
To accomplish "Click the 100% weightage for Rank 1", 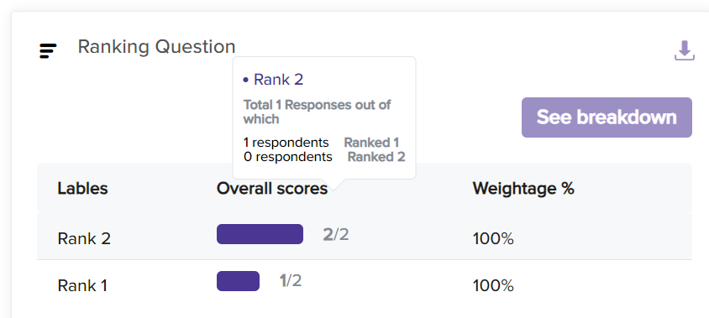I will tap(493, 286).
